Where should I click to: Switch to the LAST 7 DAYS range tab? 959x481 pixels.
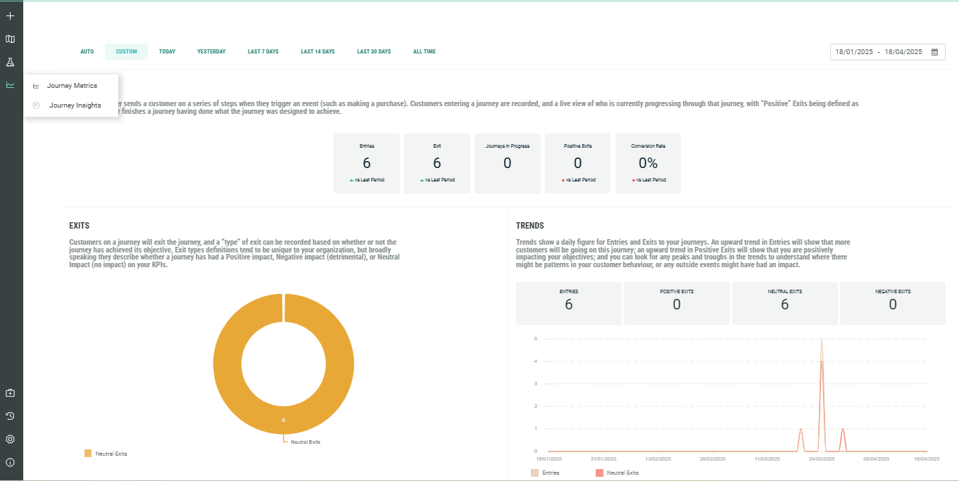click(263, 52)
